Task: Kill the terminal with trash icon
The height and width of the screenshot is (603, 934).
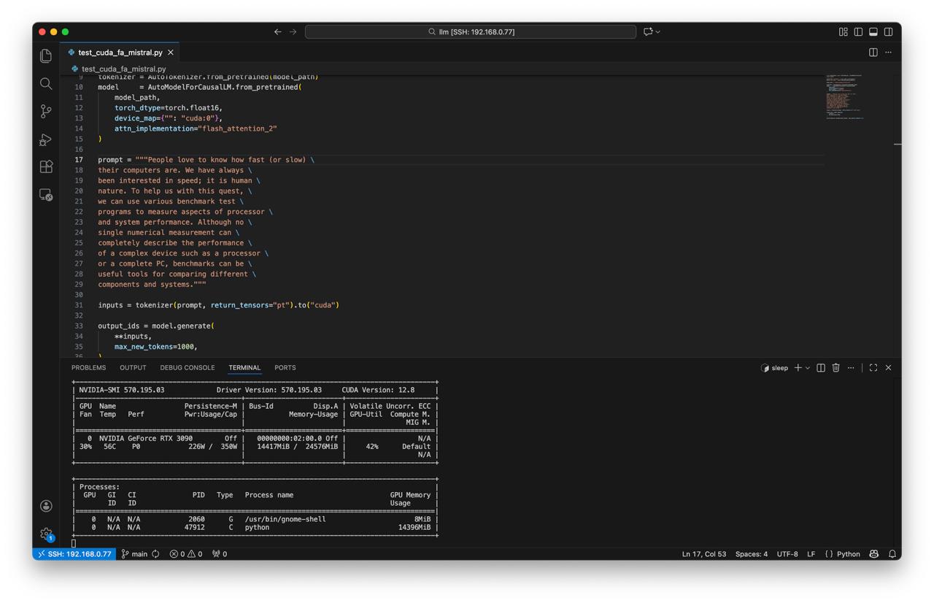Action: tap(835, 368)
